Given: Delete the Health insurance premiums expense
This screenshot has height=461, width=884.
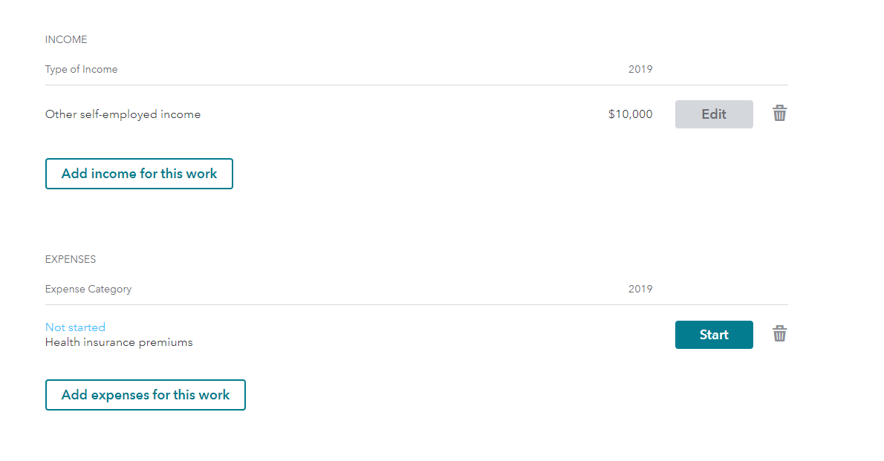Looking at the screenshot, I should pos(779,333).
